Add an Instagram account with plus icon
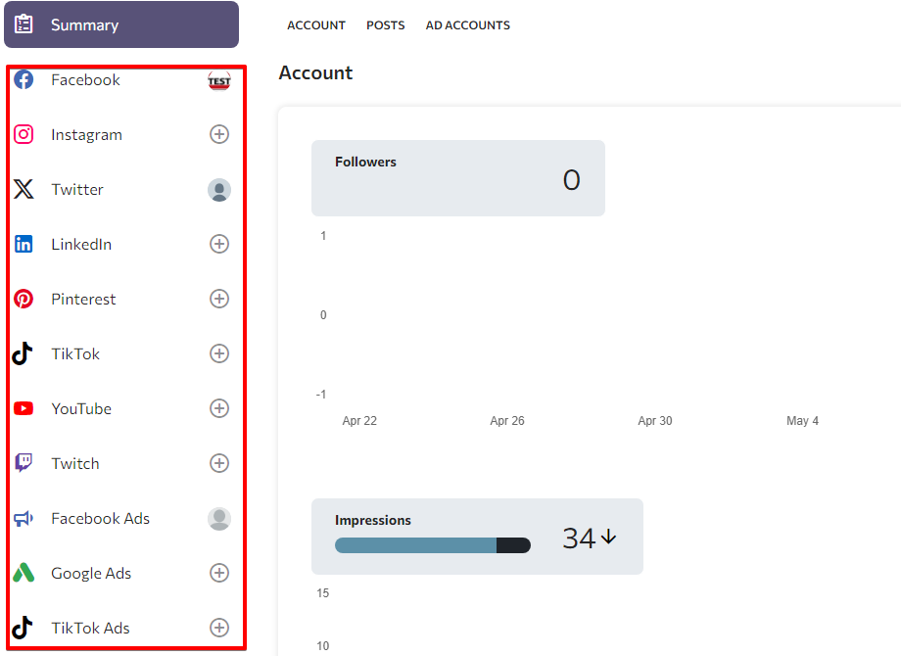901x656 pixels. click(x=219, y=134)
